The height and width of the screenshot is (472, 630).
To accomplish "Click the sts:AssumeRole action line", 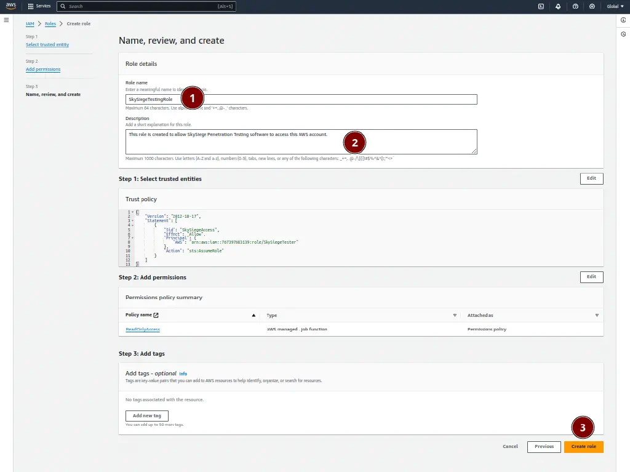I will coord(194,251).
